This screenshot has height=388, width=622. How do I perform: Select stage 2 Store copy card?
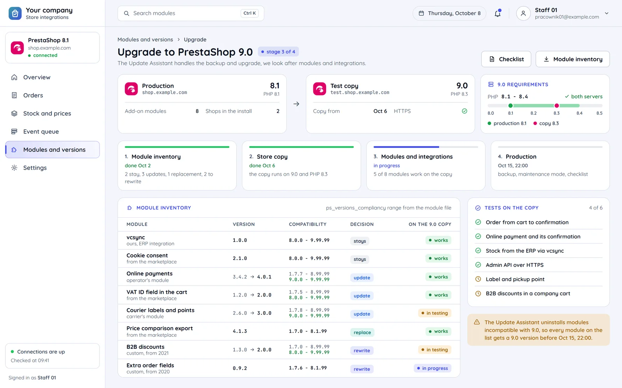[301, 166]
